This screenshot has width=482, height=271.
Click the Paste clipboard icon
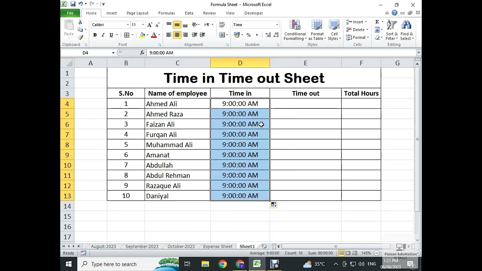tap(69, 26)
